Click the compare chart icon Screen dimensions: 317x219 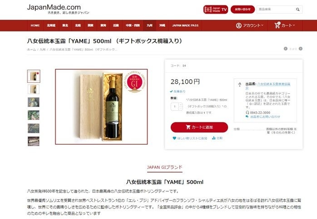(x=214, y=138)
